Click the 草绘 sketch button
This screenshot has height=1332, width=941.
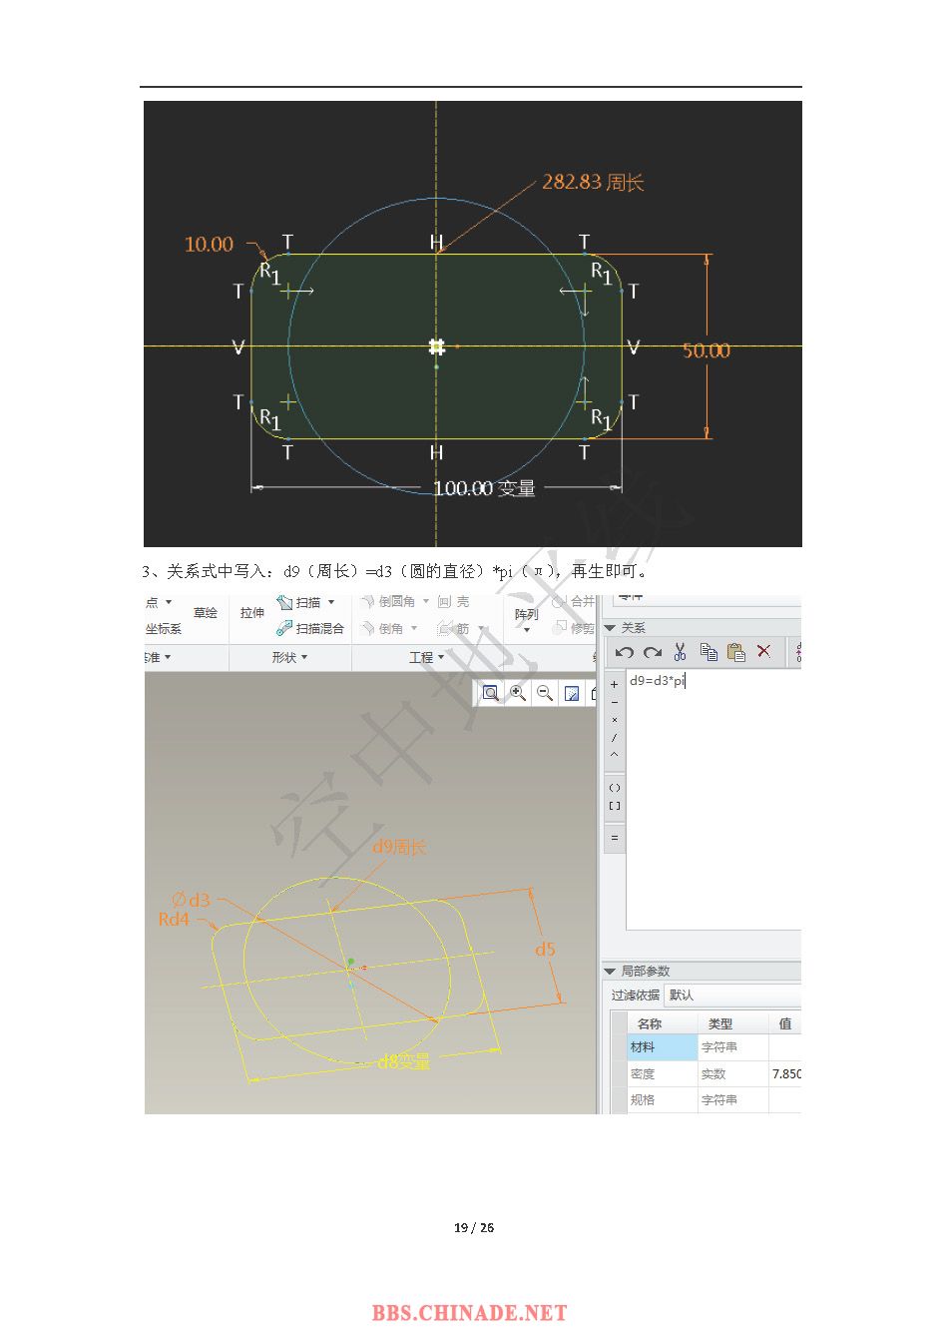(x=206, y=612)
